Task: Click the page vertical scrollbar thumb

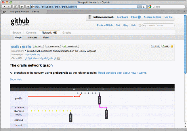Action: coord(185,44)
